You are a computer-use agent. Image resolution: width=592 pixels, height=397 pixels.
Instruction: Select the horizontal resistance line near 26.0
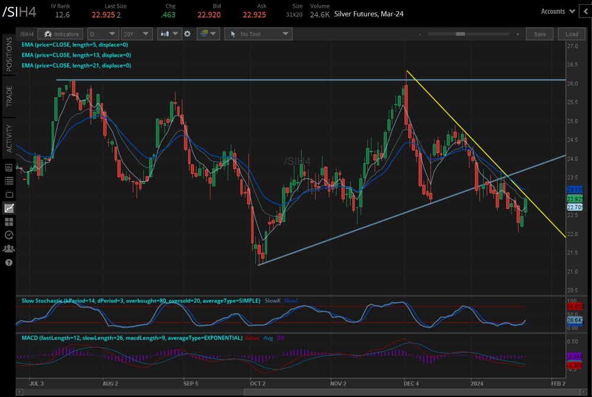(x=311, y=80)
